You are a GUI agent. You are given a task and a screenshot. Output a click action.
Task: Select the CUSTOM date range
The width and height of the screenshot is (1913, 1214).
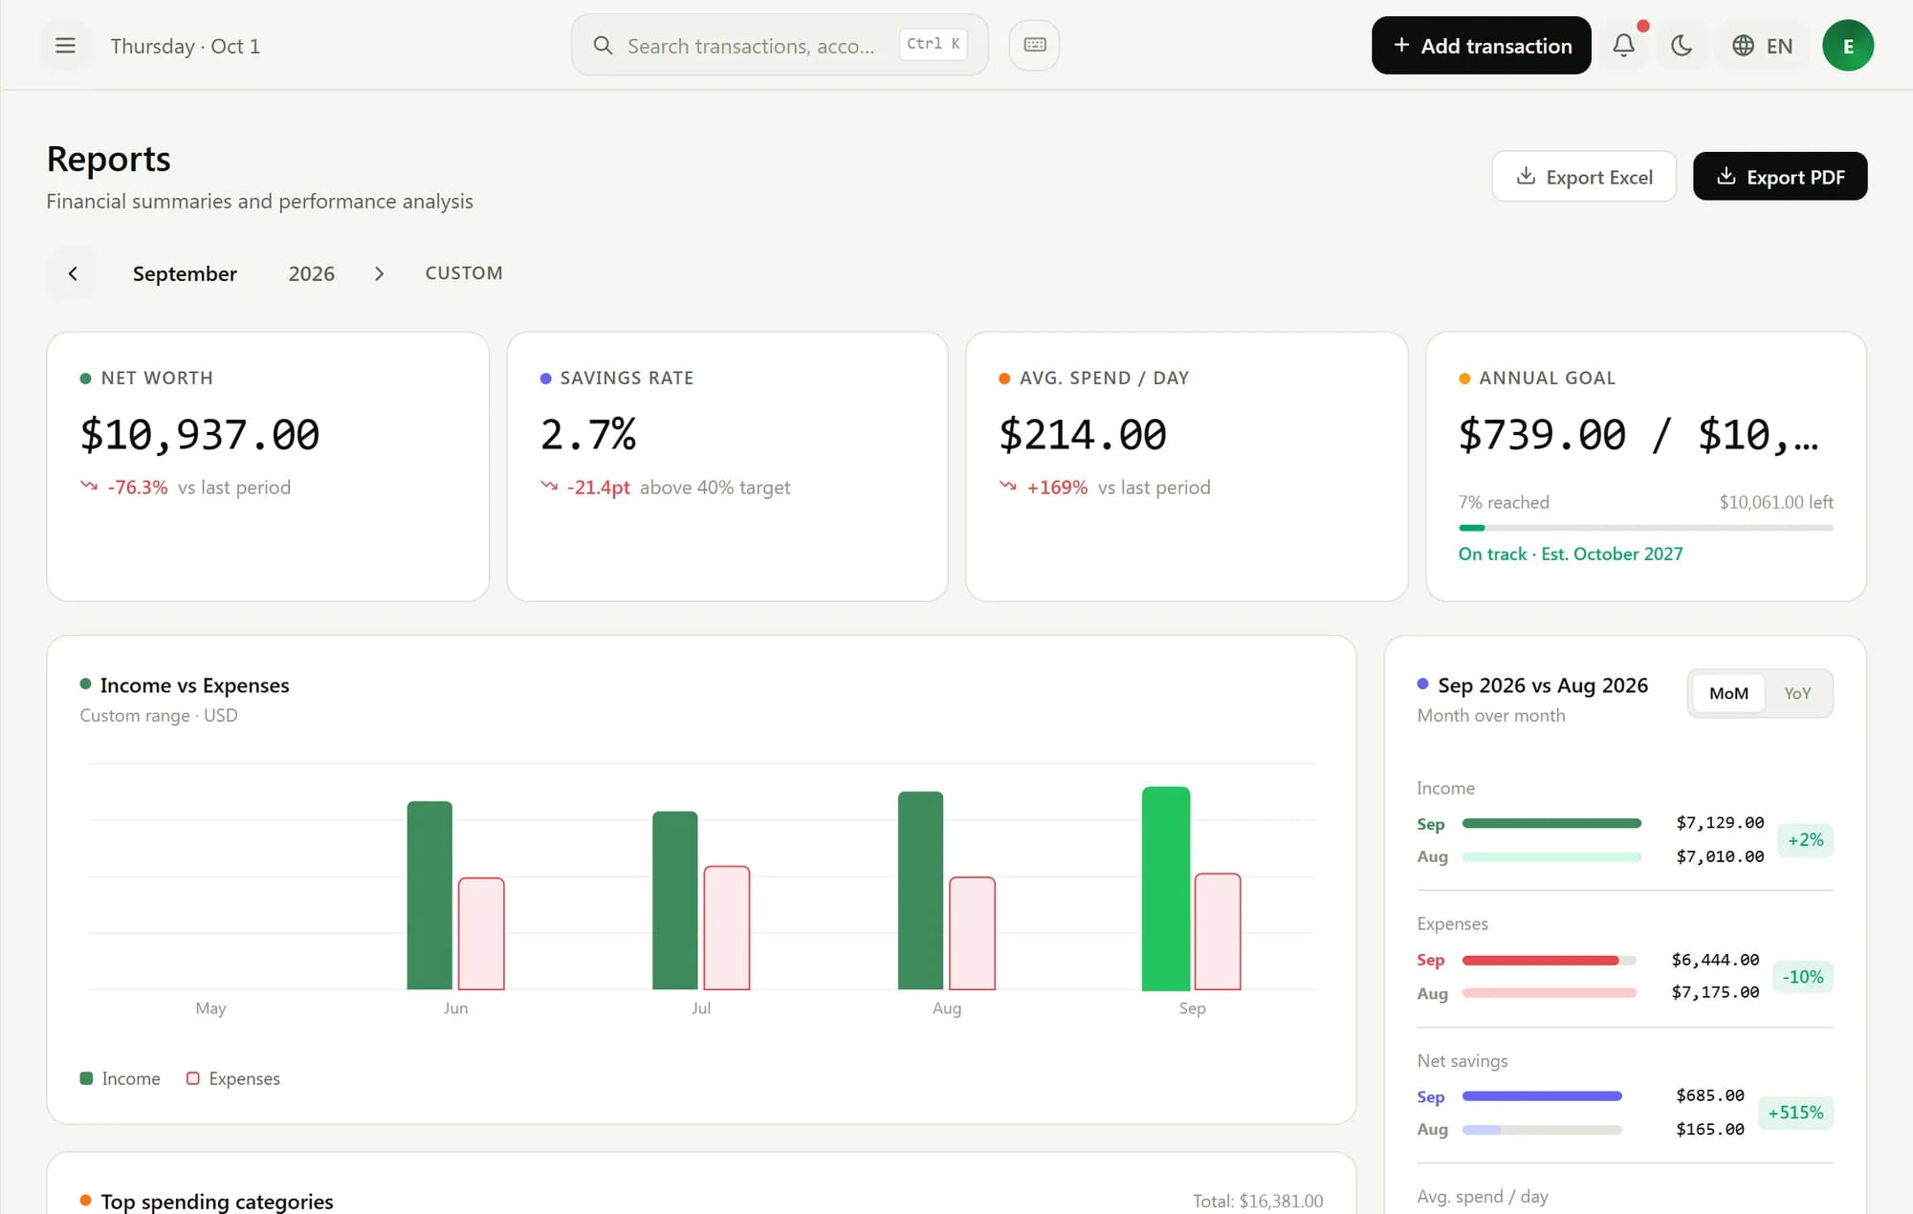point(464,273)
